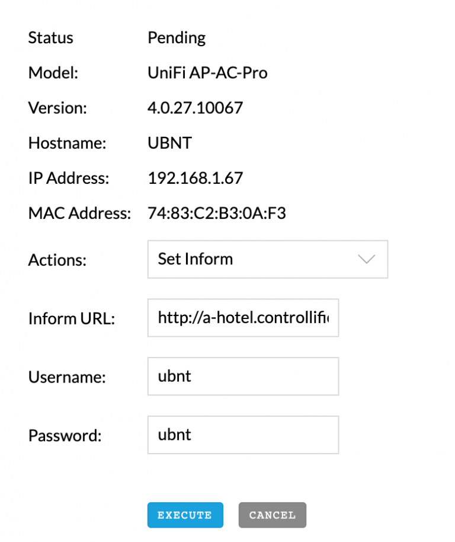This screenshot has height=542, width=455.
Task: Select the version number 4.0.27.10067
Action: 196,107
